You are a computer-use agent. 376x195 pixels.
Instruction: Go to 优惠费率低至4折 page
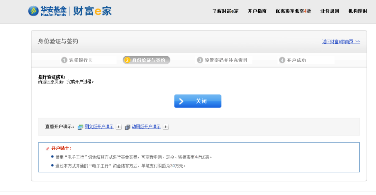coord(293,11)
